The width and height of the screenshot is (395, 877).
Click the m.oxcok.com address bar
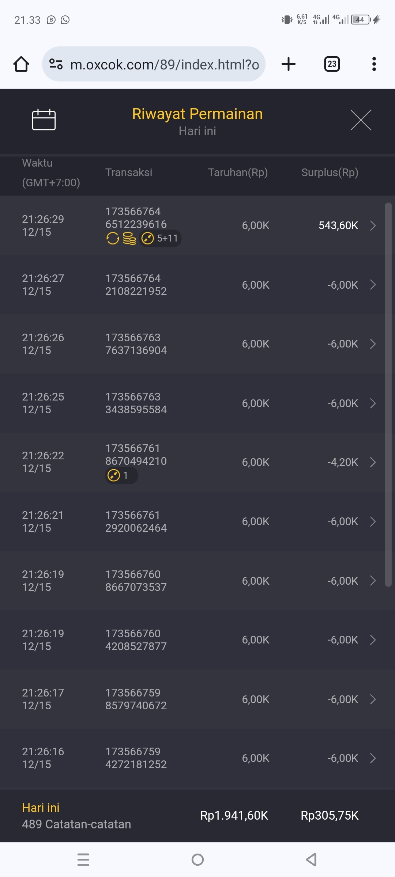click(x=165, y=64)
